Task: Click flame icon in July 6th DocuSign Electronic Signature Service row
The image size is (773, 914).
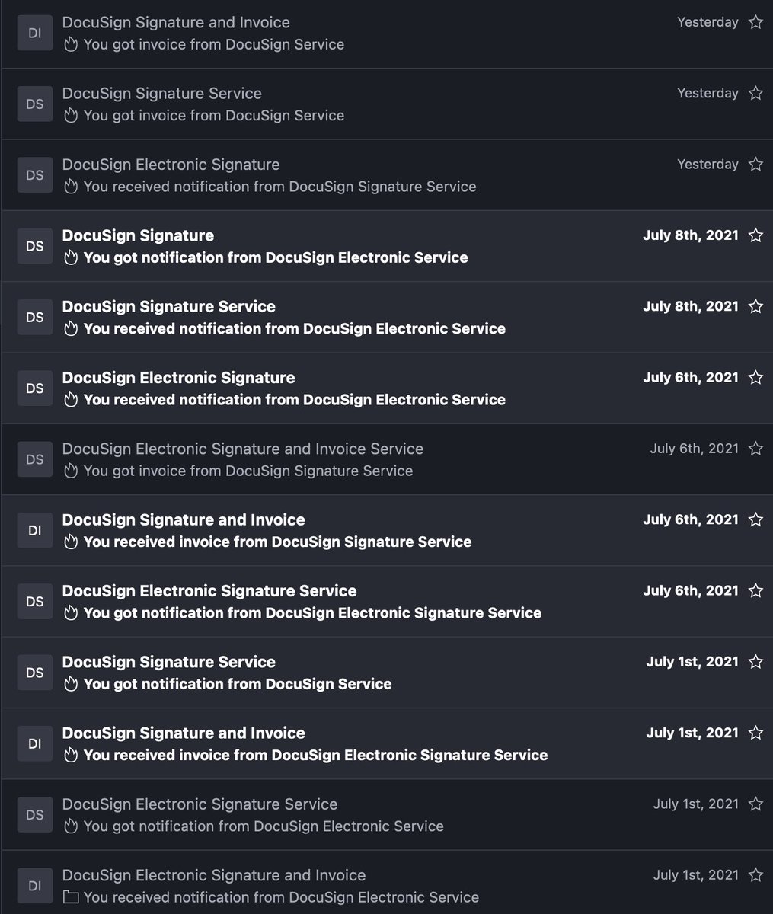Action: (71, 612)
